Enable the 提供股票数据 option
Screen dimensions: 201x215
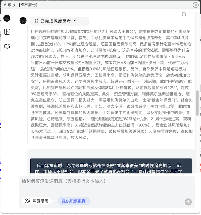tap(74, 201)
